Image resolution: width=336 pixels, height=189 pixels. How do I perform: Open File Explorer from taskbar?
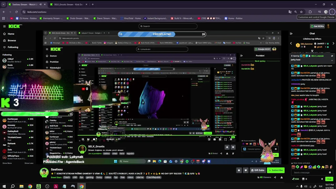[x=22, y=186]
